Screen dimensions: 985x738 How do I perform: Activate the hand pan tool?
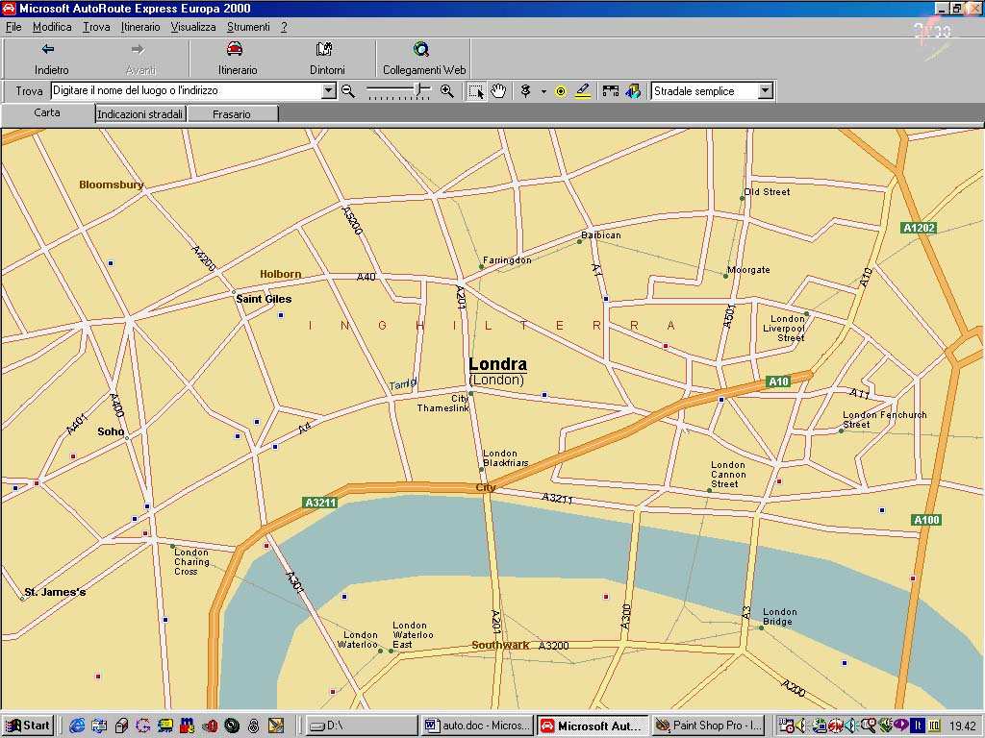[498, 91]
